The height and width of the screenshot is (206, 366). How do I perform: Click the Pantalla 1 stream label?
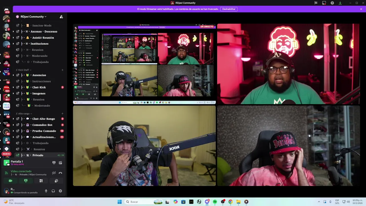pyautogui.click(x=17, y=162)
